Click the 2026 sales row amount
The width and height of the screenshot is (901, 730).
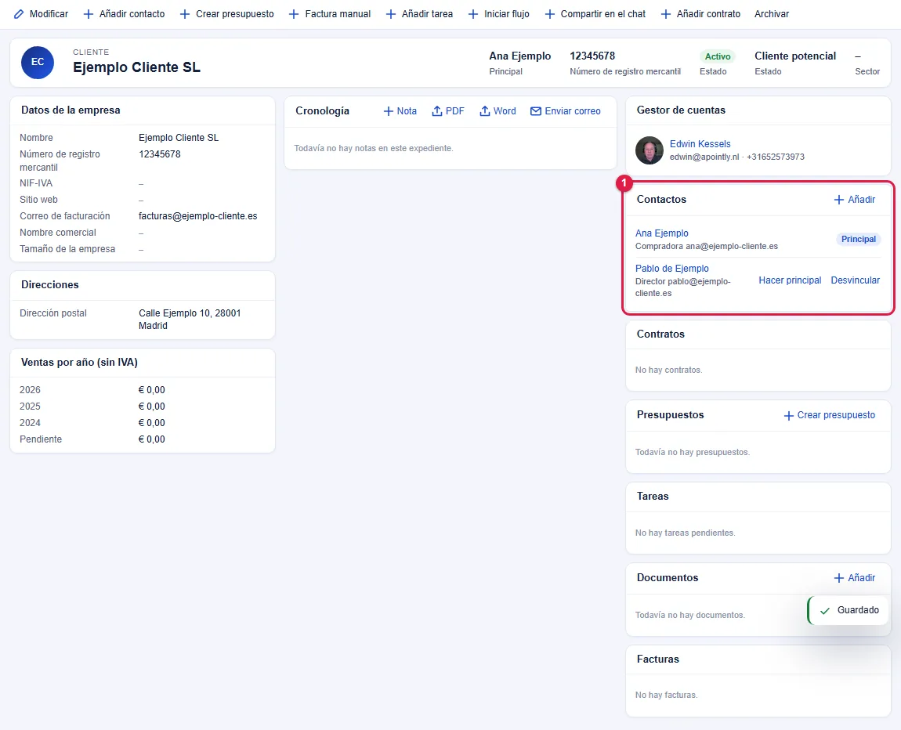(x=152, y=390)
